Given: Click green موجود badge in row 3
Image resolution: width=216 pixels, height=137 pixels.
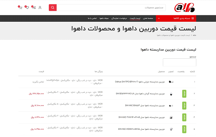Looking at the screenshot, I should tap(184, 105).
